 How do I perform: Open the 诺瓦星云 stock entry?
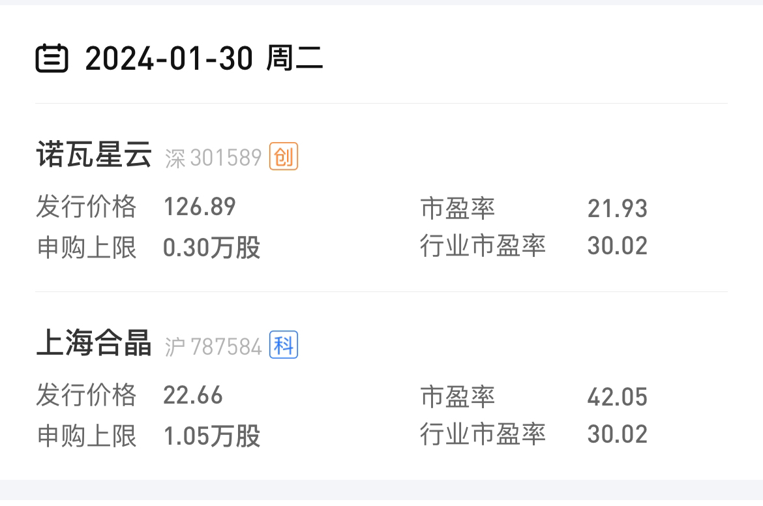94,156
